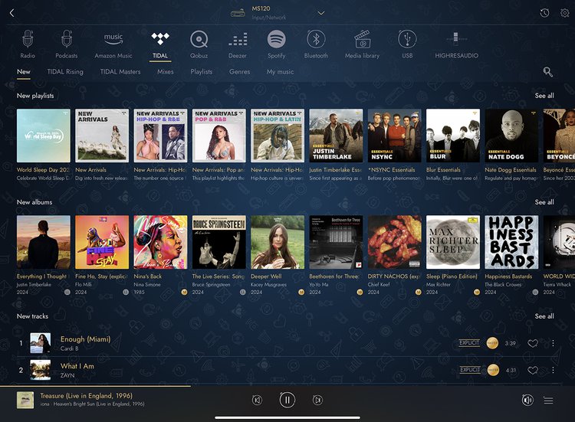The width and height of the screenshot is (575, 422).
Task: Open the play queue menu icon
Action: coord(549,401)
